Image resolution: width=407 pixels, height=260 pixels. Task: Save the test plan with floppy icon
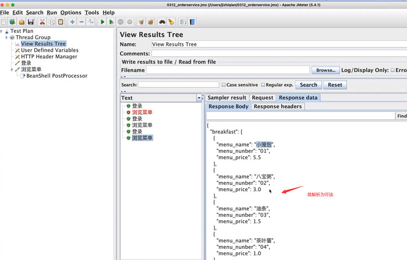(31, 22)
